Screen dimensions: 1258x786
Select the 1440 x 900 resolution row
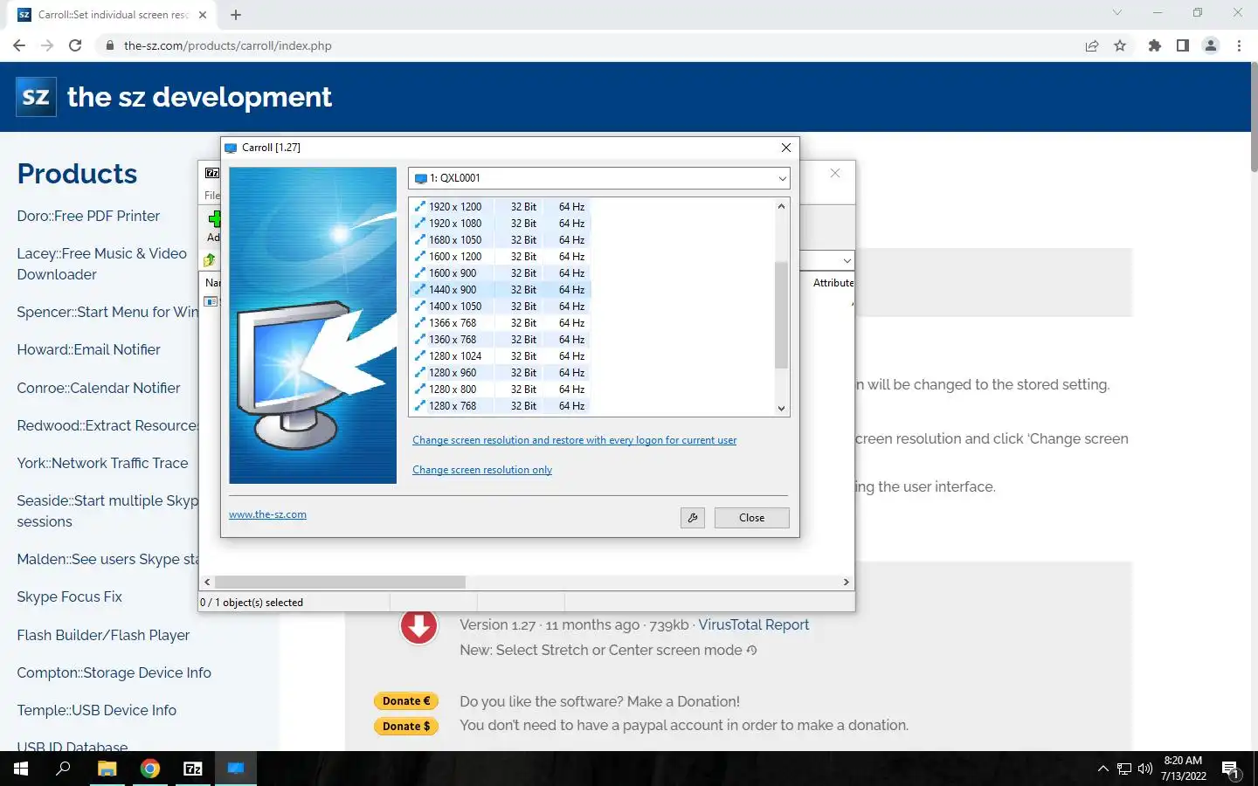pos(501,290)
